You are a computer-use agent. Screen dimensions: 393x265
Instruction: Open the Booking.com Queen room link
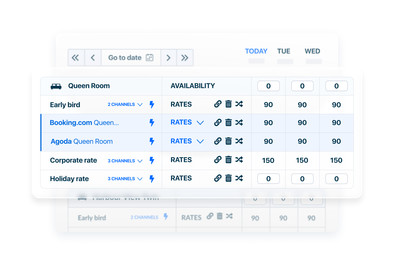pos(84,123)
